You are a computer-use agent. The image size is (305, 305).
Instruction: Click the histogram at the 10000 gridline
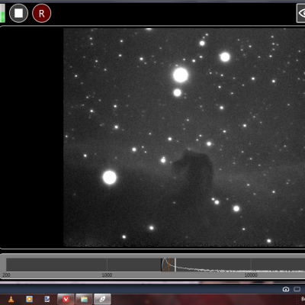(x=251, y=265)
